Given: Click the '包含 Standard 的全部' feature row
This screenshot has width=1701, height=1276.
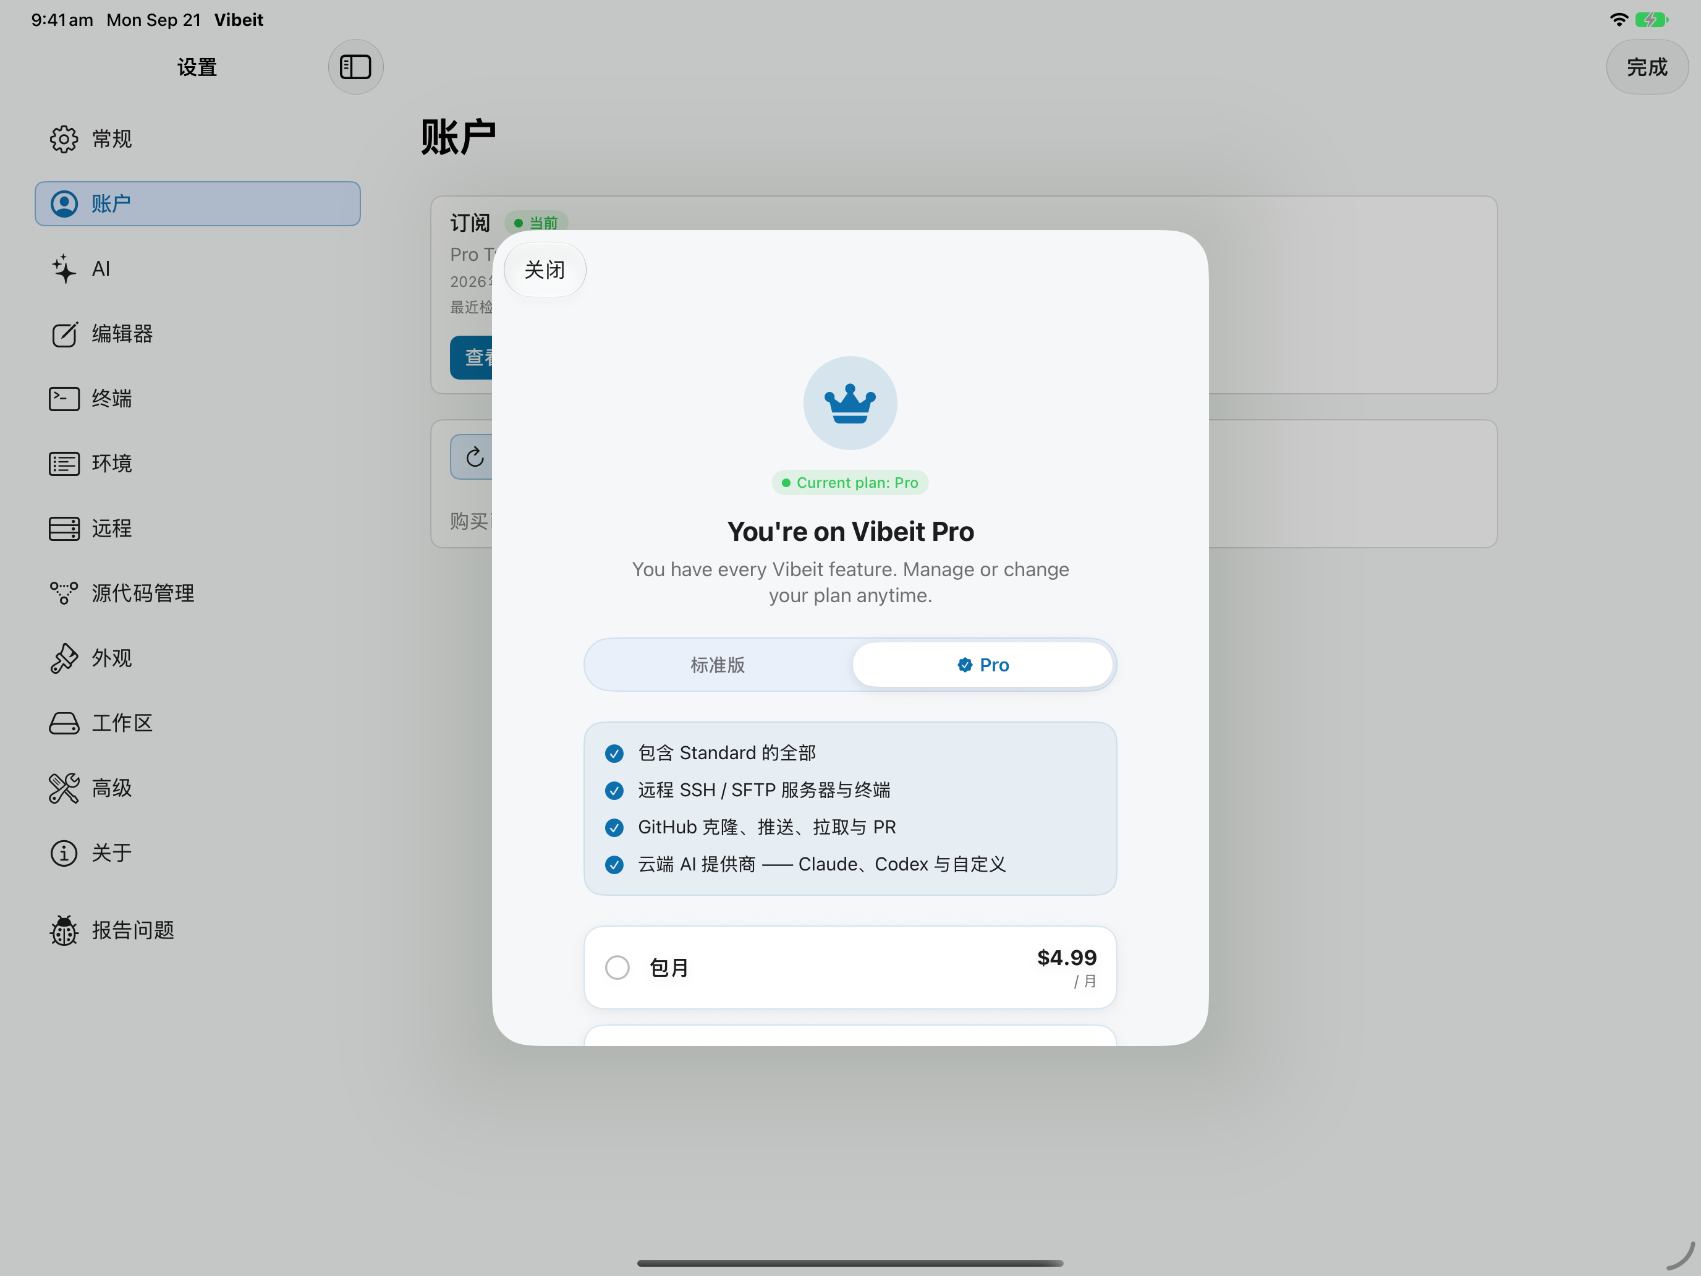Looking at the screenshot, I should (850, 753).
